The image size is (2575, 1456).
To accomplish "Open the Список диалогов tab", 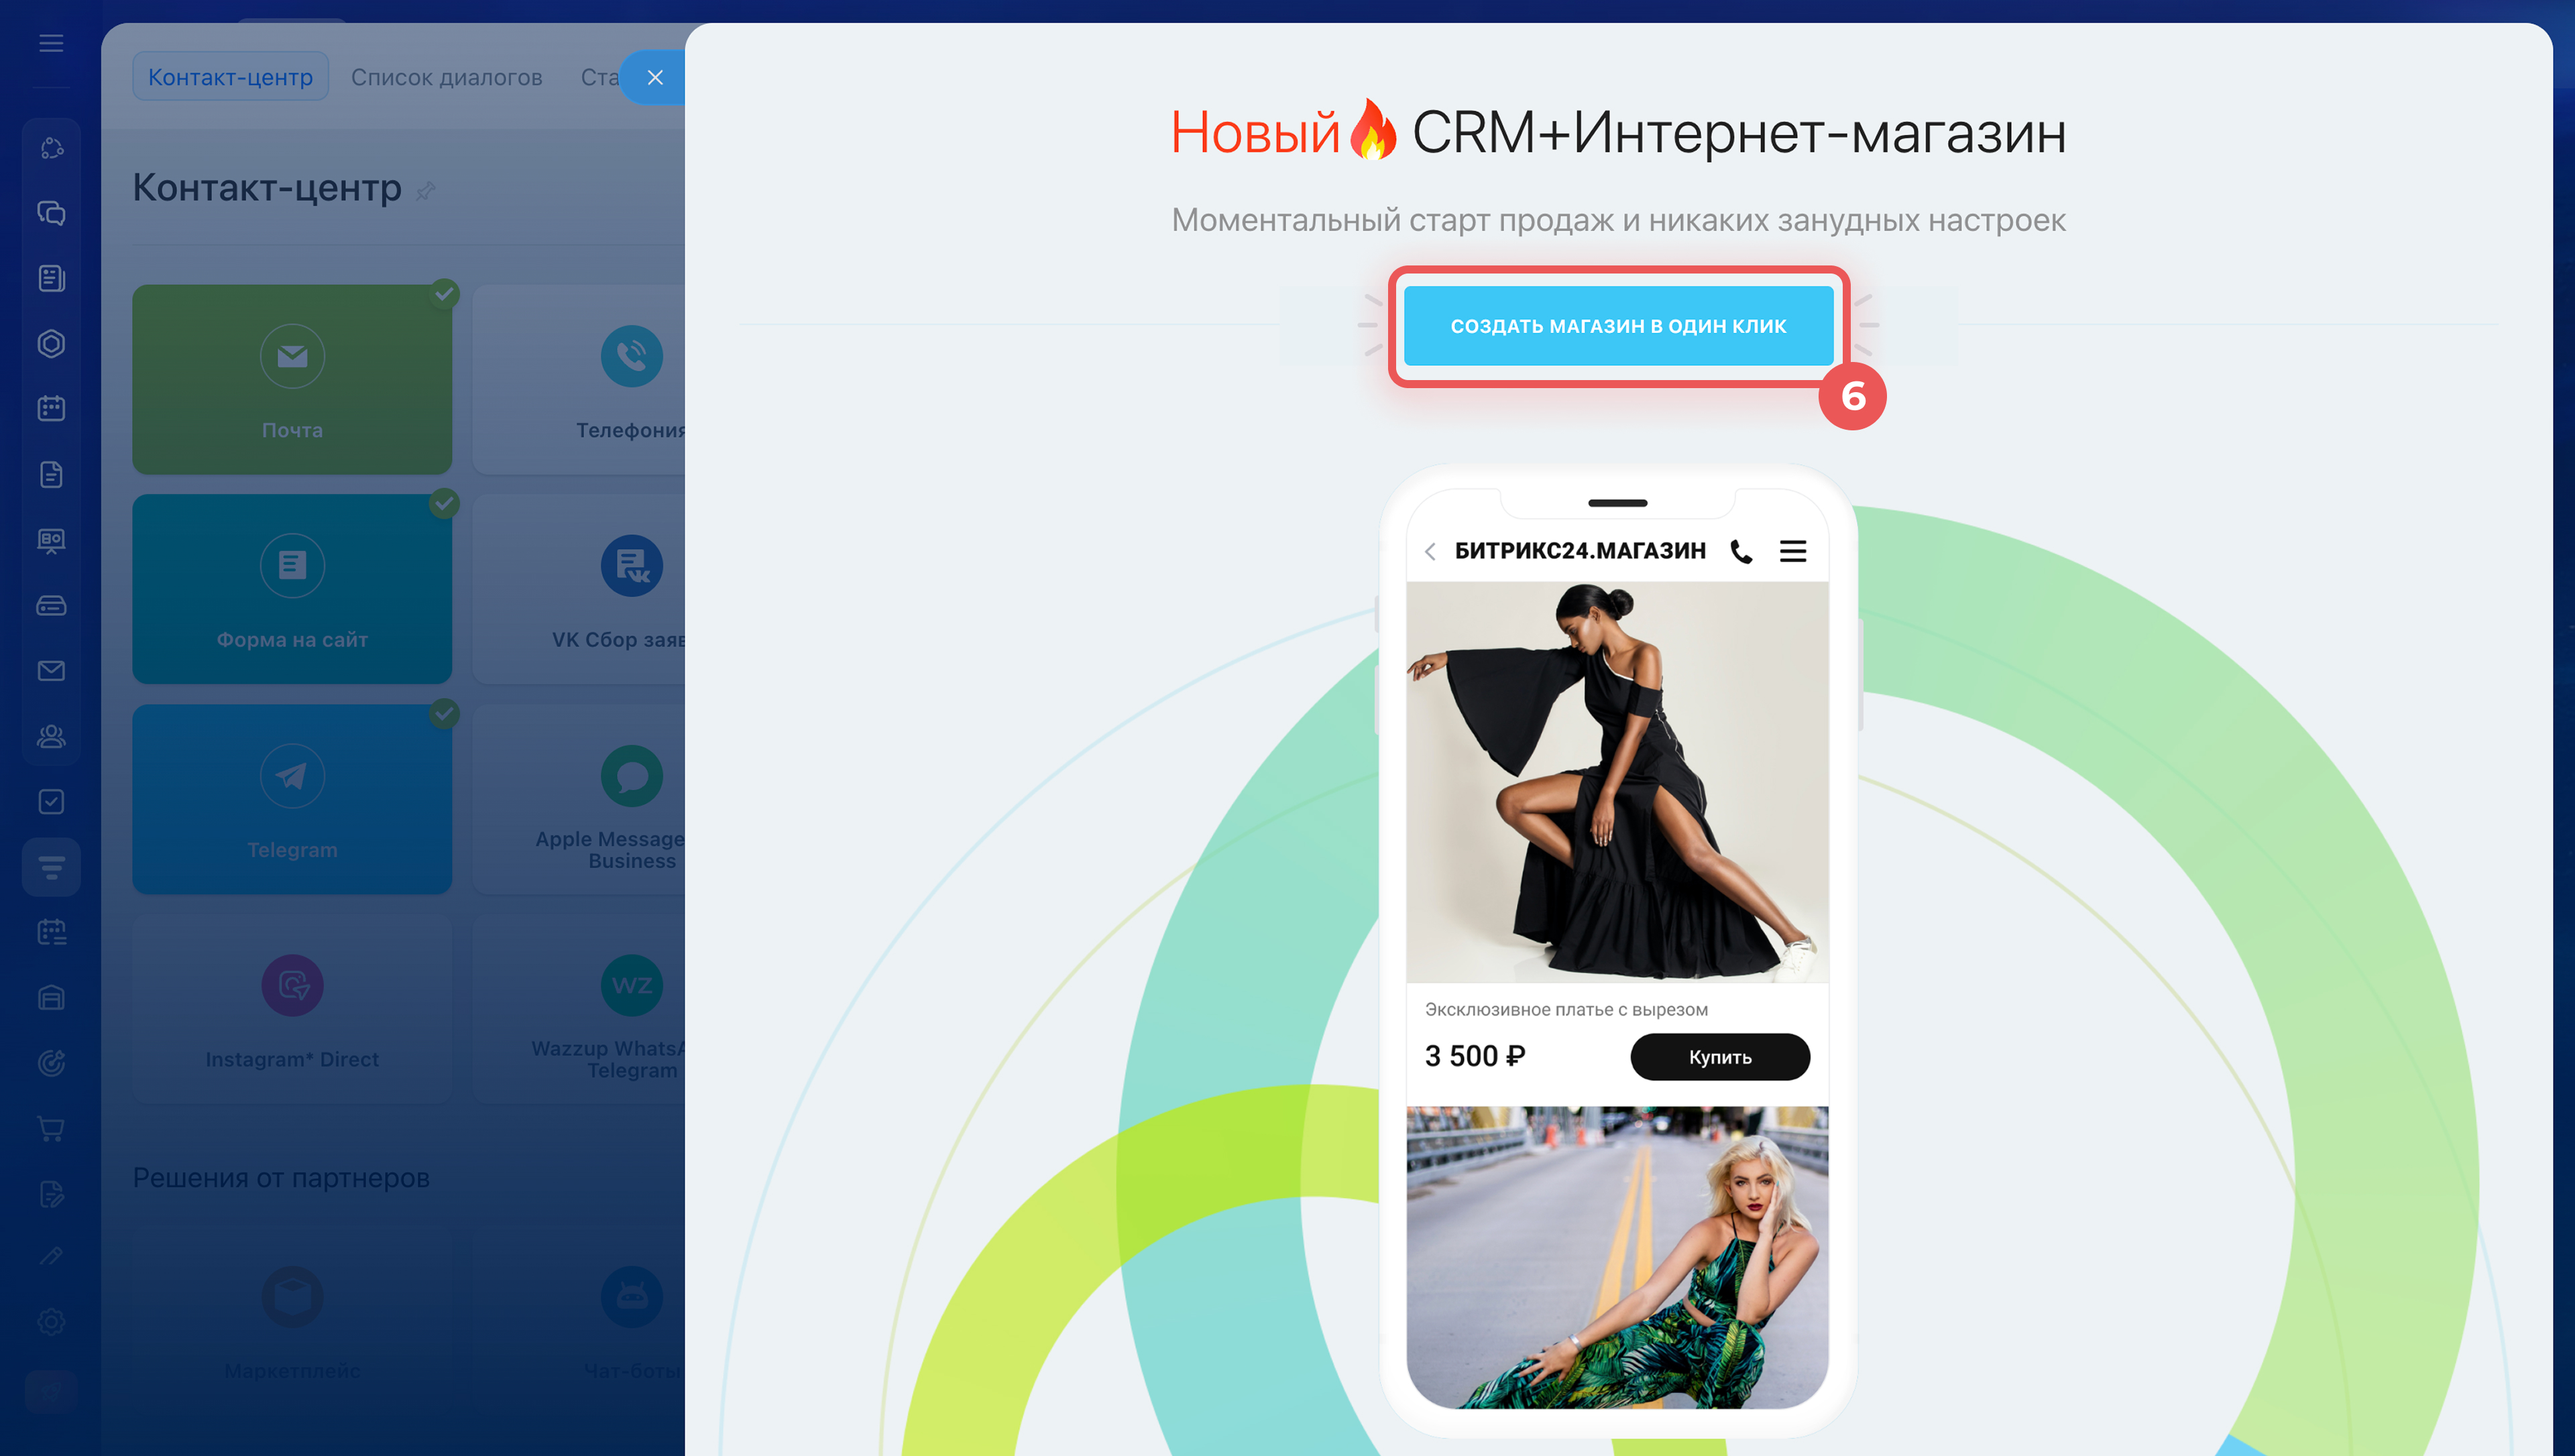I will 446,77.
